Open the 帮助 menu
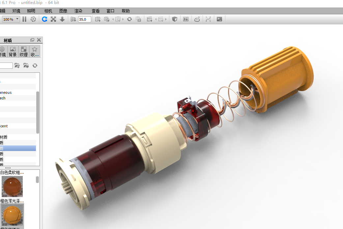 pos(126,11)
